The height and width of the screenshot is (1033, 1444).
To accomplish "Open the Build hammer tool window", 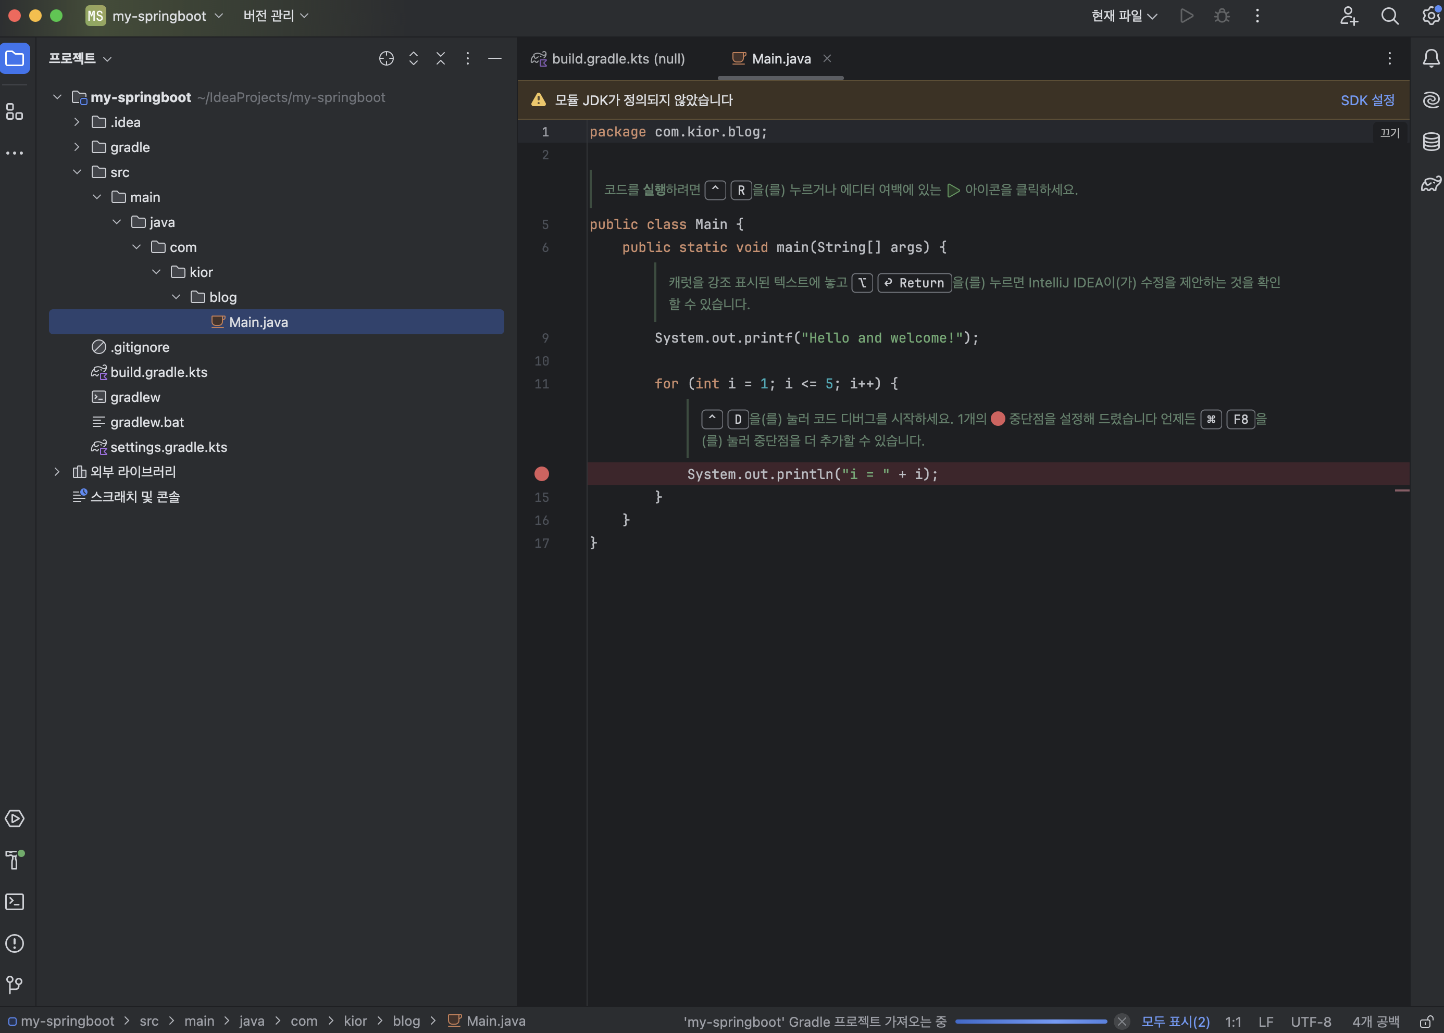I will click(x=15, y=859).
